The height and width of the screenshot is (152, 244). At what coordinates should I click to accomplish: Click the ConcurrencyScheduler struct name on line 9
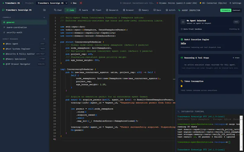click(x=88, y=42)
